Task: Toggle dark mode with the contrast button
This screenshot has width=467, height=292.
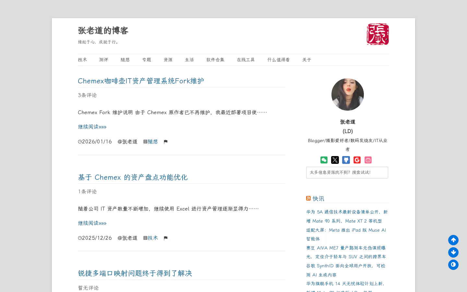Action: coord(453,265)
